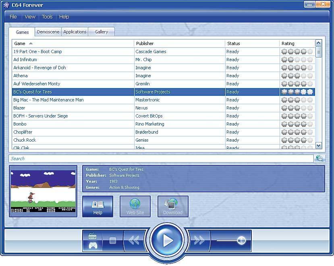Click the rating stars for Ad Infinitum

click(x=297, y=60)
